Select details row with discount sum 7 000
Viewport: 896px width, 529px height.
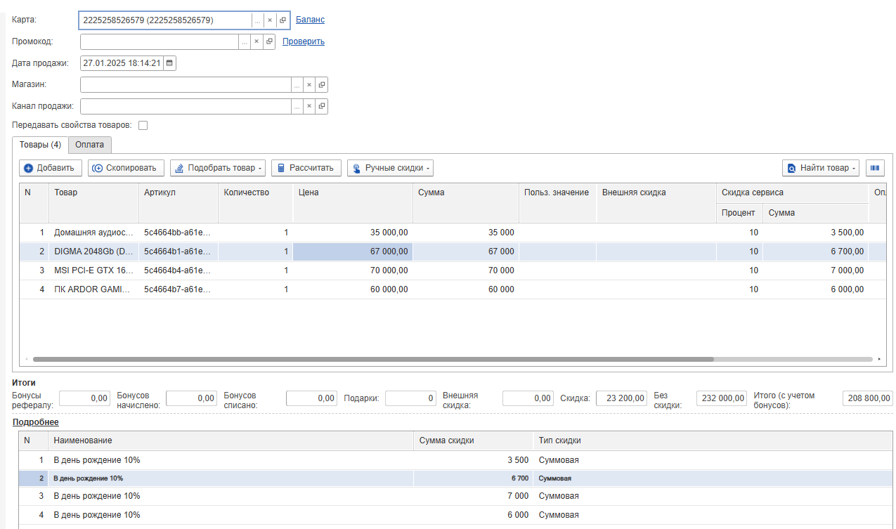click(454, 496)
